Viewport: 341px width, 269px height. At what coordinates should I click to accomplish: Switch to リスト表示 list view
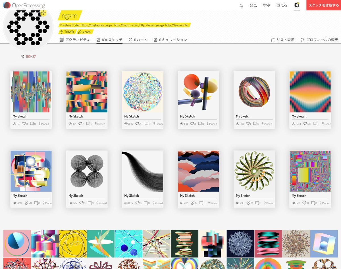point(282,40)
